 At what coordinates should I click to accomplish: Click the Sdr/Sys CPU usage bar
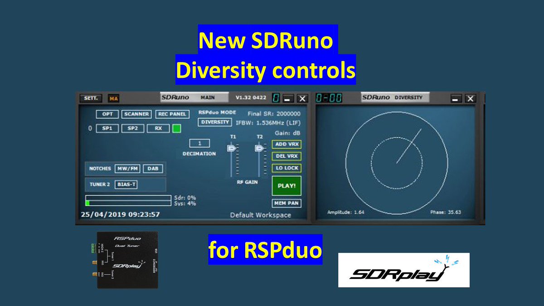128,201
